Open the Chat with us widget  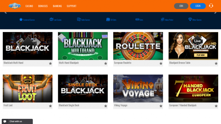pyautogui.click(x=17, y=121)
